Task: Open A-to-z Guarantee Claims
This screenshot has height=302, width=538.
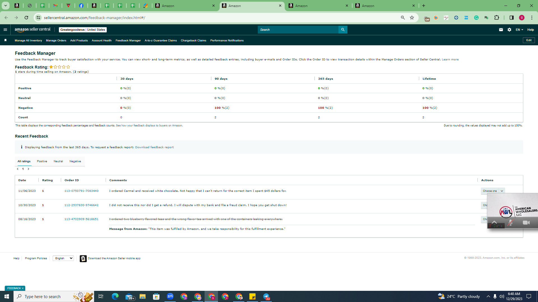Action: click(x=161, y=41)
